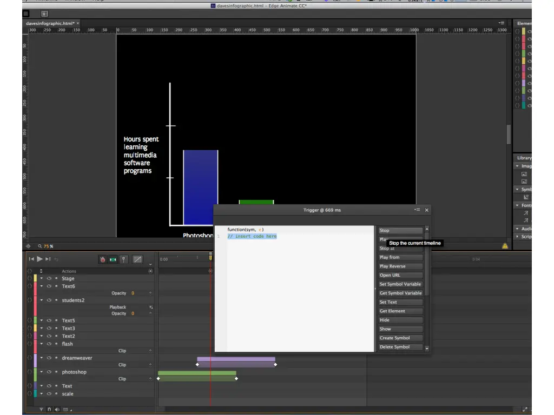
Task: Click the Set Symbol Variable button
Action: tap(400, 284)
